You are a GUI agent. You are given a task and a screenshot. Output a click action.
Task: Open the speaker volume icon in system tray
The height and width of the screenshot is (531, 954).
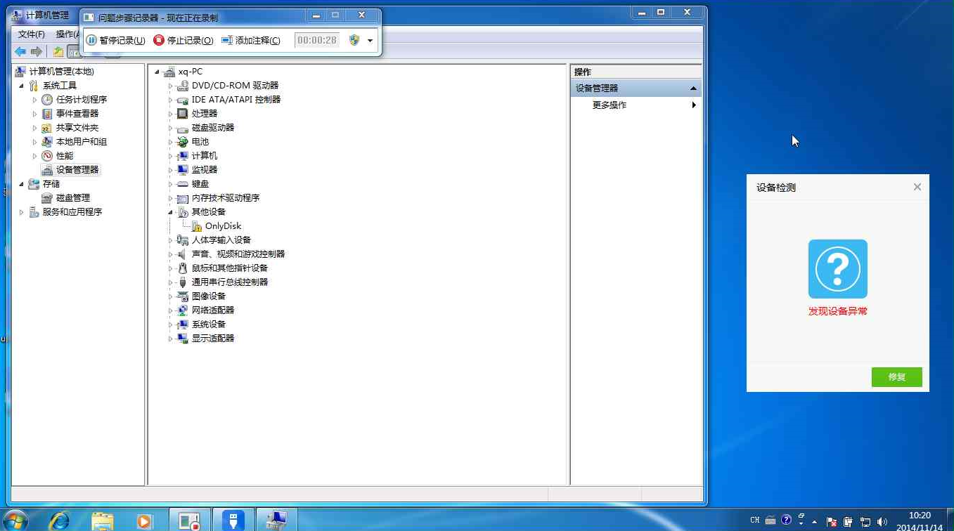pos(882,520)
